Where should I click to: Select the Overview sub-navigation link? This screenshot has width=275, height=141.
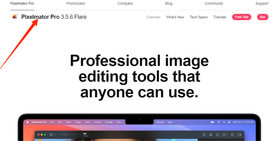click(x=153, y=17)
